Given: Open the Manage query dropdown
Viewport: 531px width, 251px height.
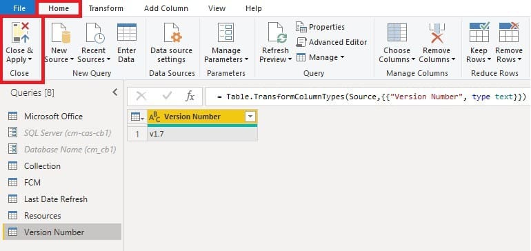Looking at the screenshot, I should 321,57.
